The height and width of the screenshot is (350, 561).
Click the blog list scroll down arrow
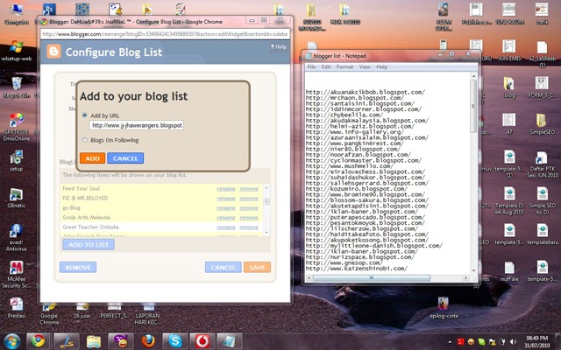(266, 233)
